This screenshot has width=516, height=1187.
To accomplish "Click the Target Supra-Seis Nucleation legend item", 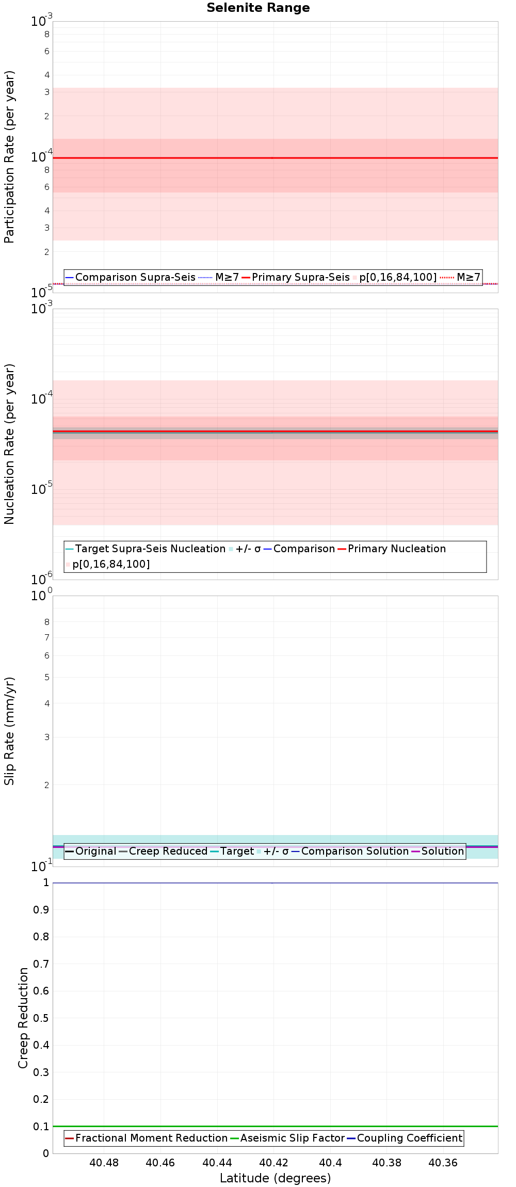I will click(146, 549).
